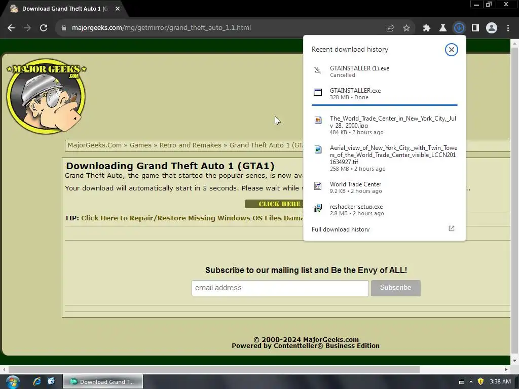Viewport: 519px width, 389px height.
Task: Click the horizontal scrollbar thumb
Action: pyautogui.click(x=214, y=369)
